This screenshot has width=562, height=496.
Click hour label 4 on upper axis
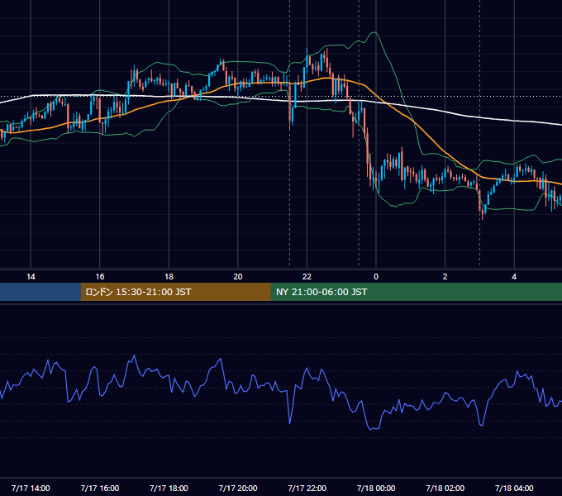click(514, 277)
